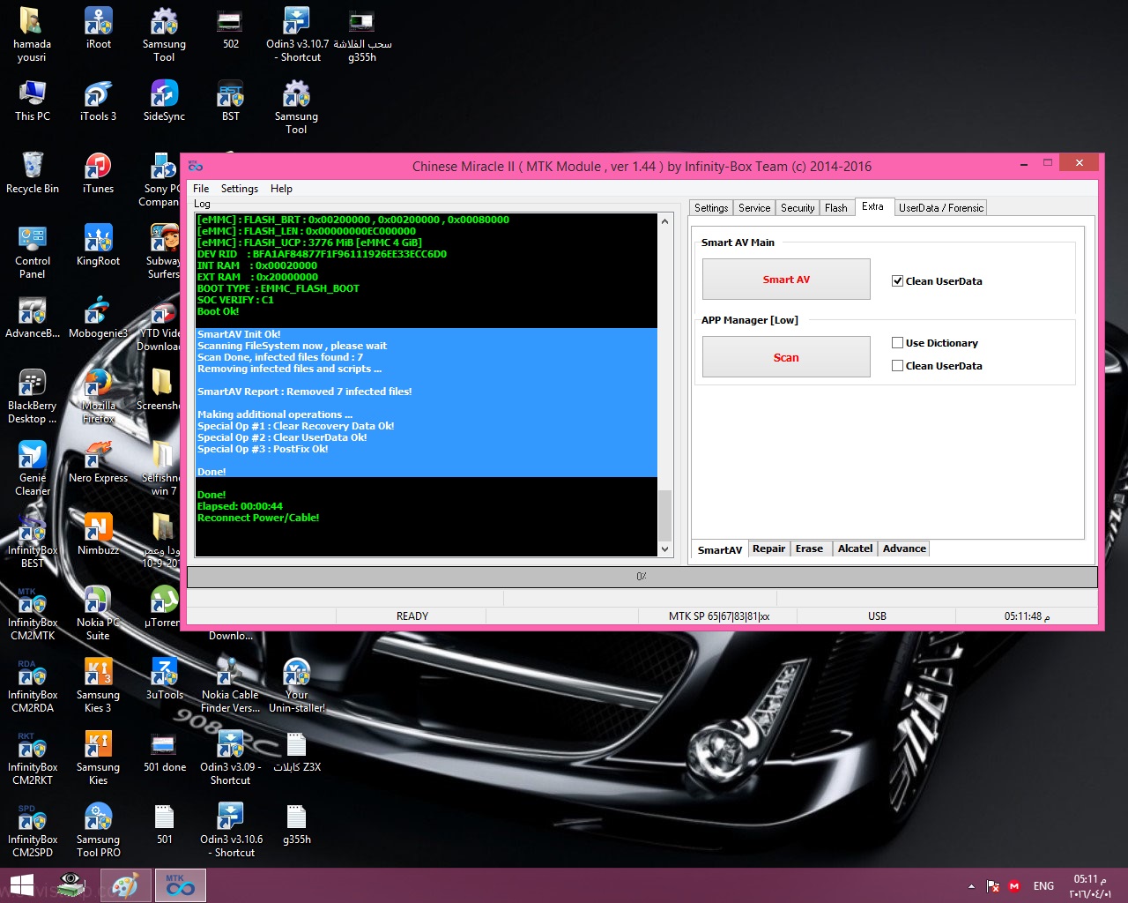Open the hamada yousri folder icon
1128x903 pixels.
[x=32, y=35]
